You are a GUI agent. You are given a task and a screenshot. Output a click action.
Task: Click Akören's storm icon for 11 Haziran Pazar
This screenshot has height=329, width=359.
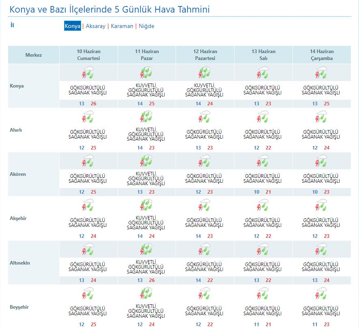(146, 162)
